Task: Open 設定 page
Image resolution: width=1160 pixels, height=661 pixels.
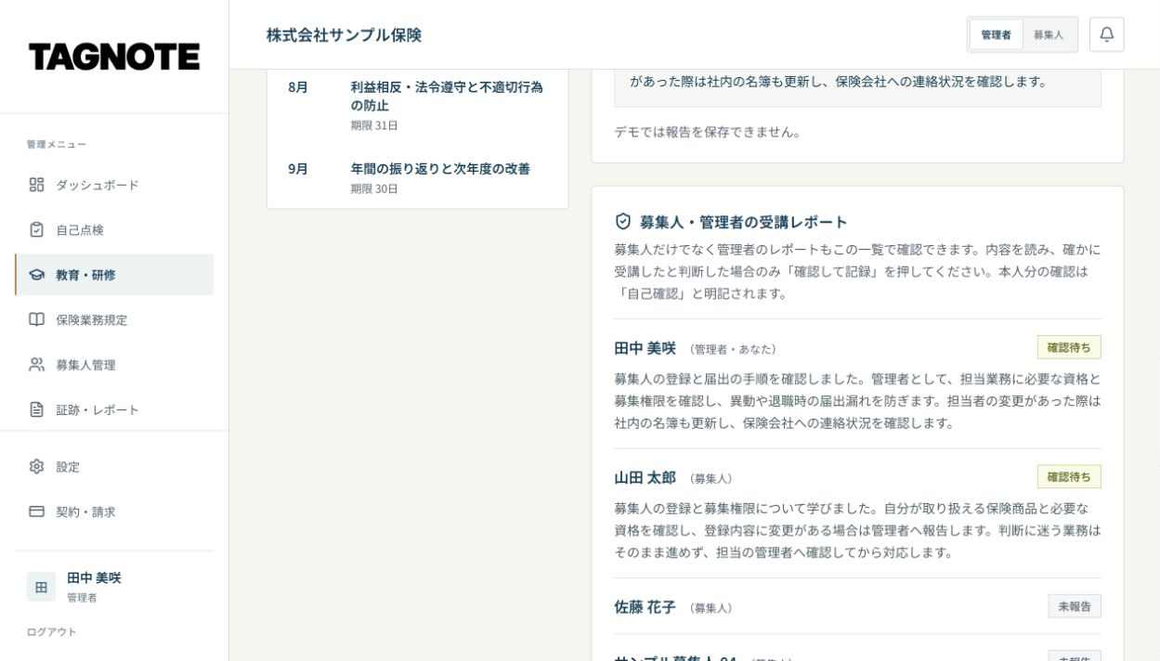Action: (x=114, y=466)
